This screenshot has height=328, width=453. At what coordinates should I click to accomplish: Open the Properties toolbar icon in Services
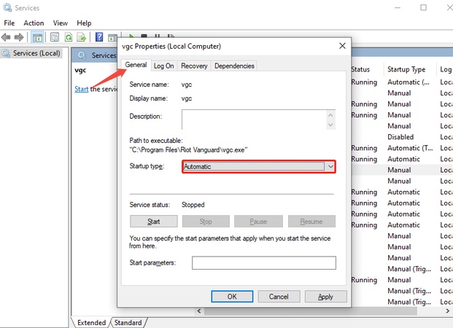click(55, 37)
